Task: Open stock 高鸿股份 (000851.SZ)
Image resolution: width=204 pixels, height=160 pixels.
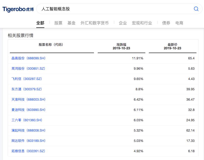Action: tap(28, 68)
